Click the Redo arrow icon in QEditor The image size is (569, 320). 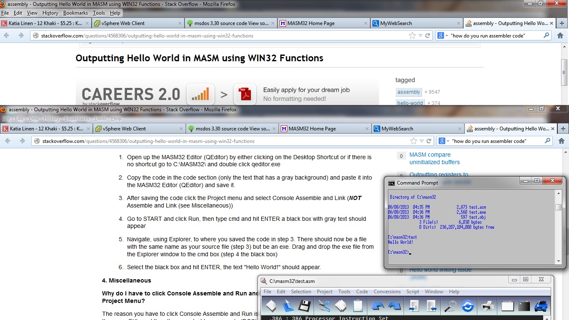coord(394,306)
